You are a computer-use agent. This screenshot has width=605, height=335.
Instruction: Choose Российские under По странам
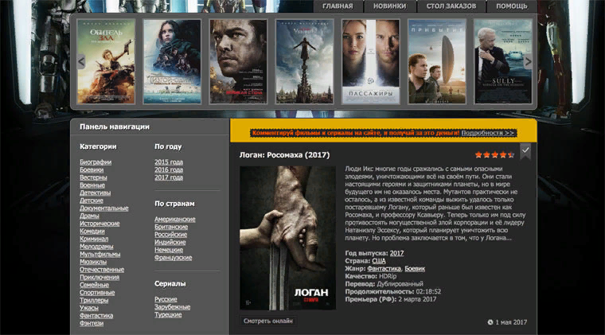click(170, 235)
